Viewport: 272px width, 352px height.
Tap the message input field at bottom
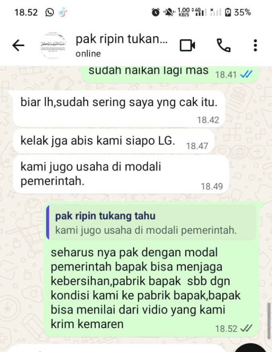point(117,348)
